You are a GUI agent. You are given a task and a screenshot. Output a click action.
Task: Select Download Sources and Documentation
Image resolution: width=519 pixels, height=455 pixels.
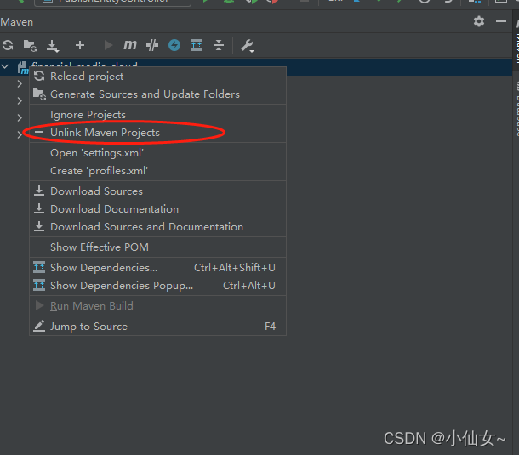158,227
